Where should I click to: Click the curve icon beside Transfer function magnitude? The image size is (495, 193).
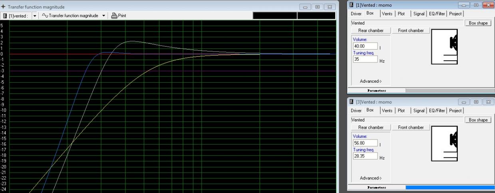pos(45,16)
